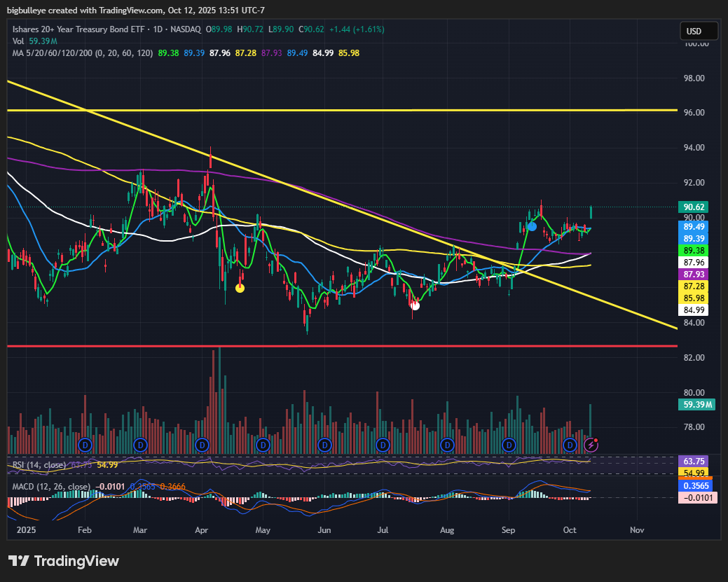Image resolution: width=728 pixels, height=582 pixels.
Task: Click the 2025 label on time axis
Action: click(26, 530)
